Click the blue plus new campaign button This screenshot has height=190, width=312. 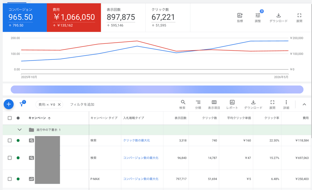pos(8,104)
